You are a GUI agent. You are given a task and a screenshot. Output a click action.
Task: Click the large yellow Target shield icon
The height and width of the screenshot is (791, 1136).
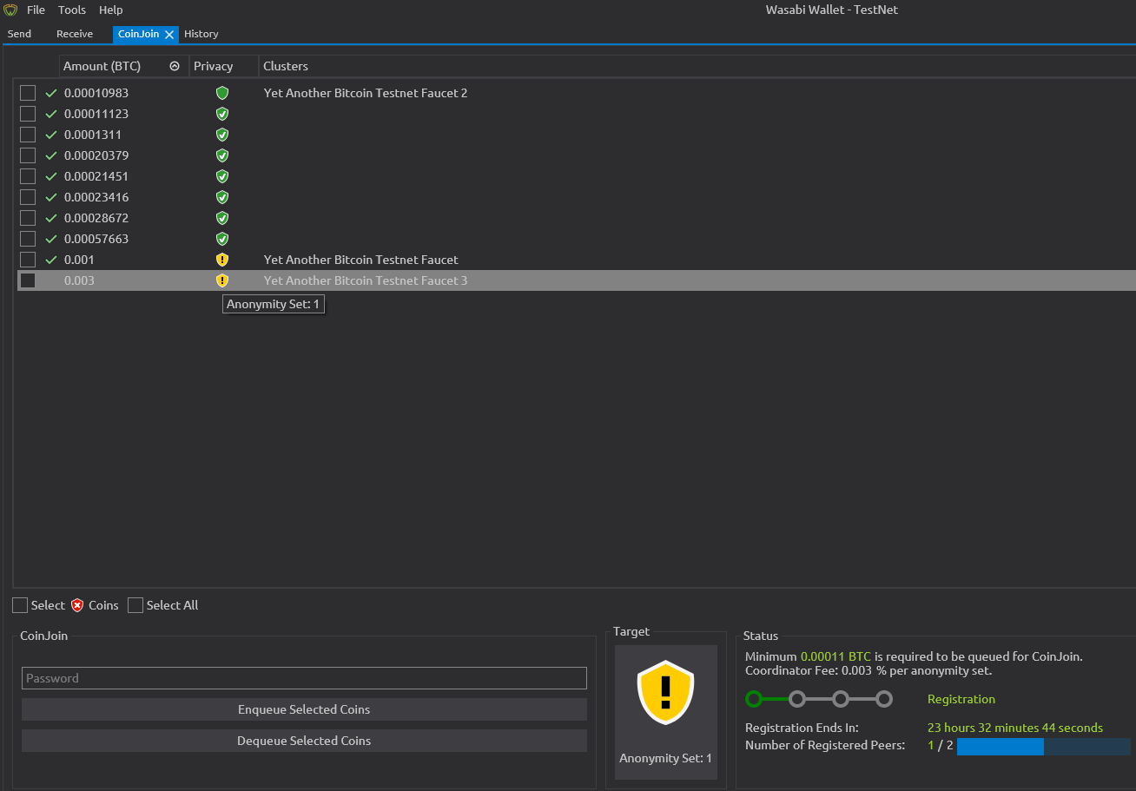665,692
